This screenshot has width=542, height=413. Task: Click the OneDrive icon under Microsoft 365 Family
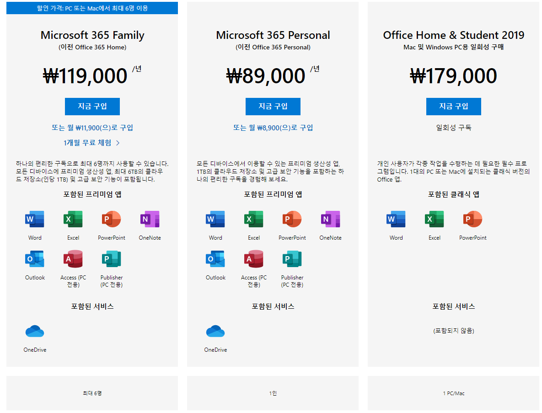point(35,331)
